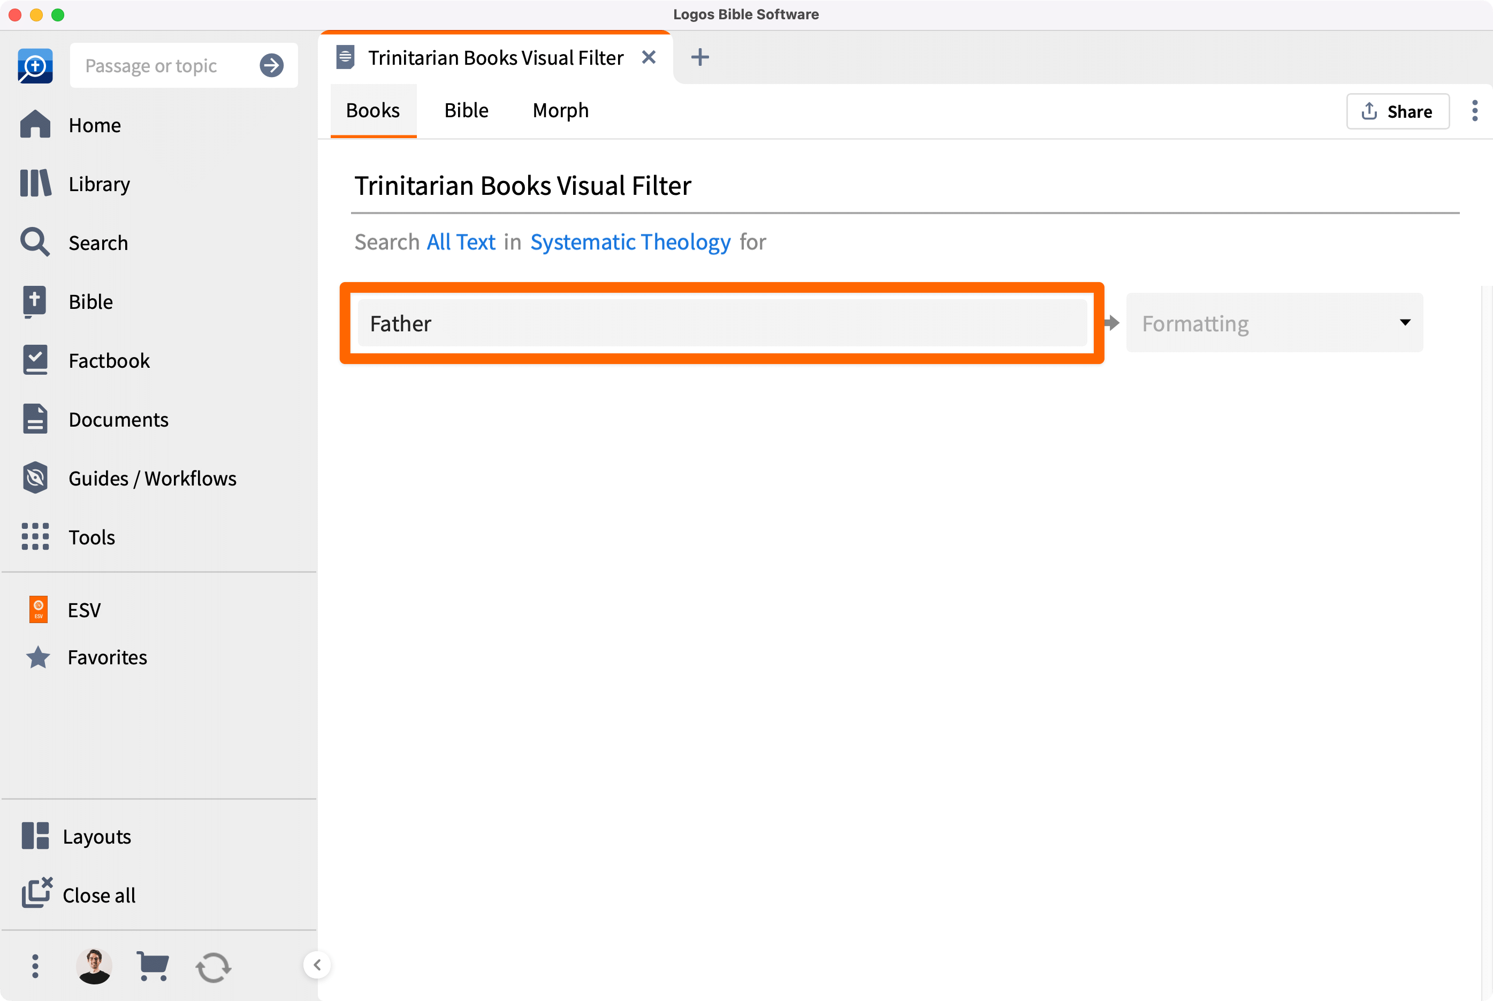
Task: Submit passage with the go arrow icon
Action: 272,65
